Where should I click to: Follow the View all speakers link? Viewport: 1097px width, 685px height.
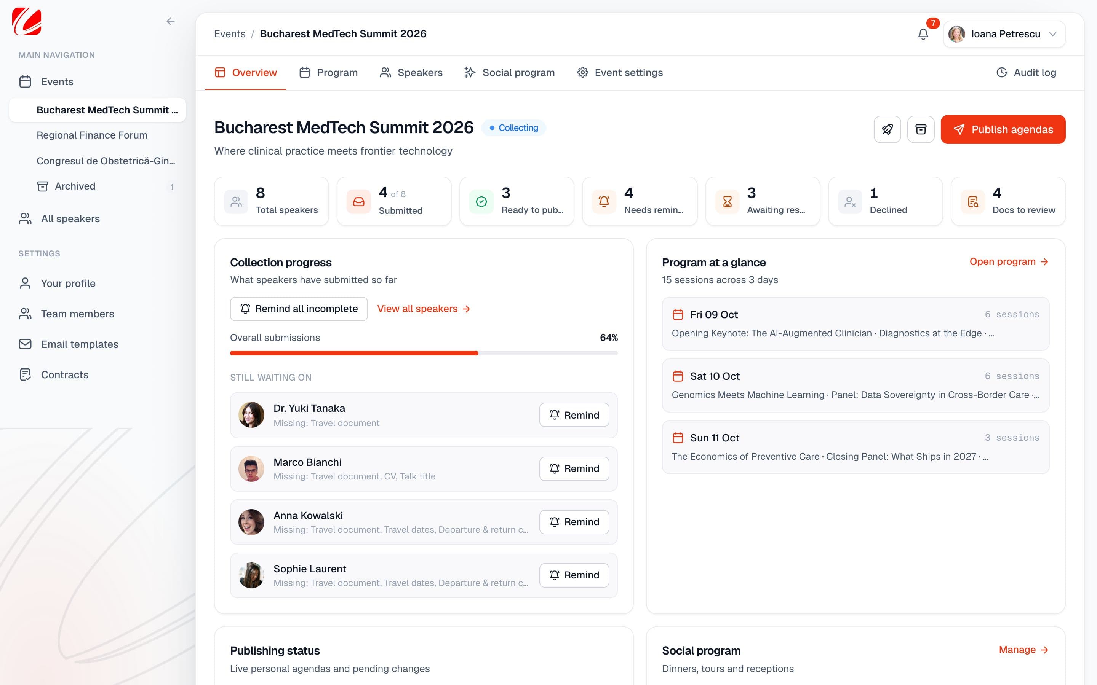tap(424, 309)
